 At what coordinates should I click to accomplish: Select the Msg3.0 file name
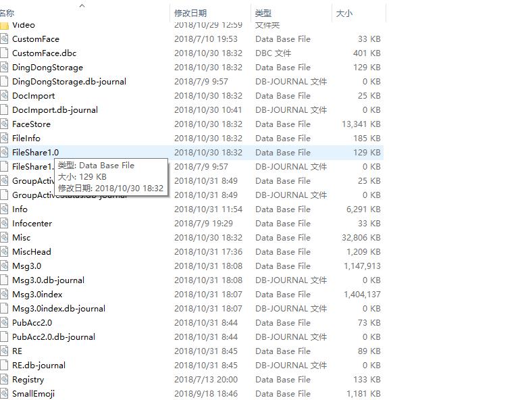coord(26,266)
